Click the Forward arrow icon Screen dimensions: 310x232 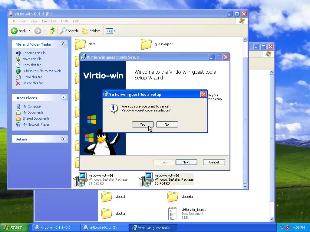click(38, 31)
